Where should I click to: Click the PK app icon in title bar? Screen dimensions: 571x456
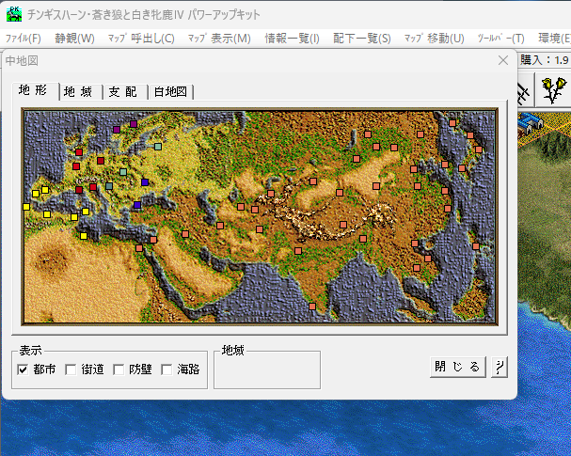pyautogui.click(x=14, y=14)
